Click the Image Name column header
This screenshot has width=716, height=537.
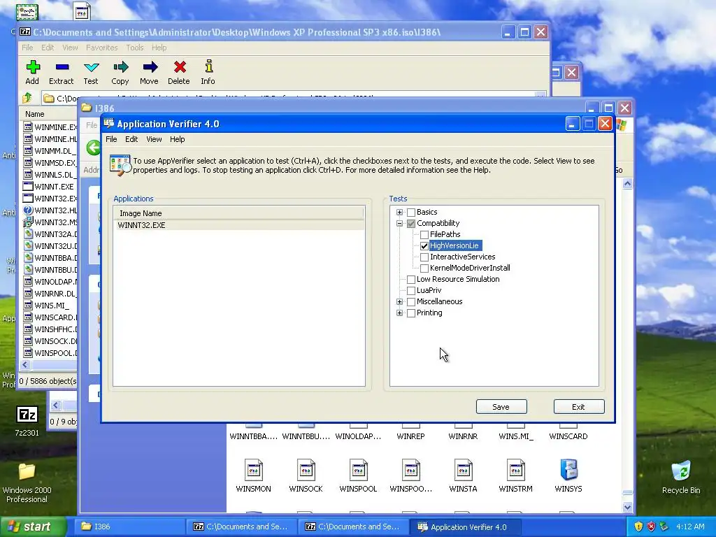[239, 213]
